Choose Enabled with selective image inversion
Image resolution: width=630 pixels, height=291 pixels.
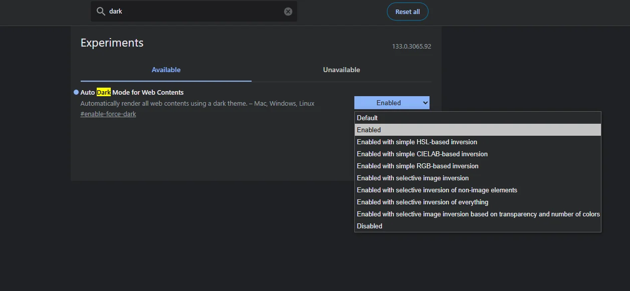click(x=412, y=178)
